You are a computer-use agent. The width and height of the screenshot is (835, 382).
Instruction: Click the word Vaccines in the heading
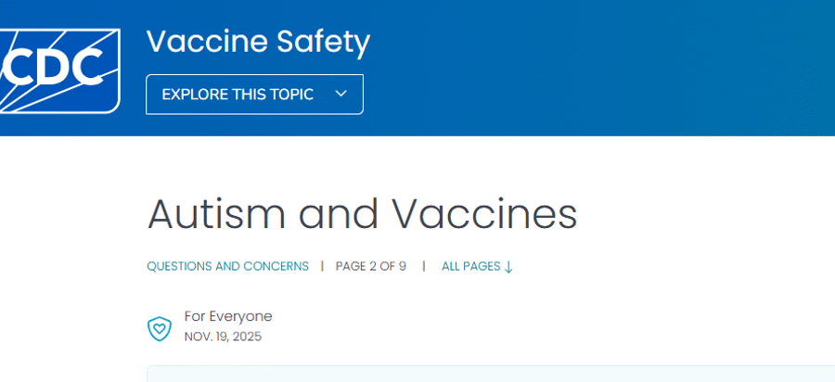[484, 214]
